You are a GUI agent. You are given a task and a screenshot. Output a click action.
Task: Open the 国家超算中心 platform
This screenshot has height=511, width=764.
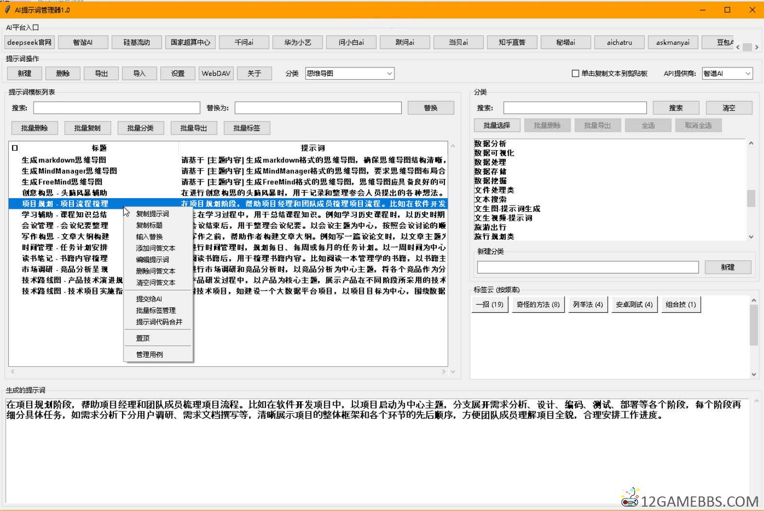(x=190, y=42)
